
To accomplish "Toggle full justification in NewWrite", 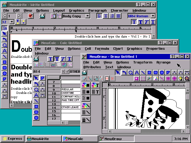I will tap(118, 16).
